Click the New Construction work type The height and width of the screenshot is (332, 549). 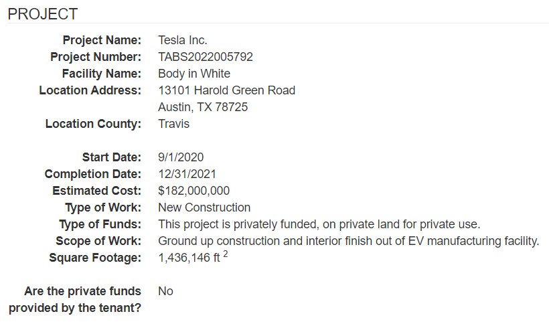pyautogui.click(x=204, y=207)
